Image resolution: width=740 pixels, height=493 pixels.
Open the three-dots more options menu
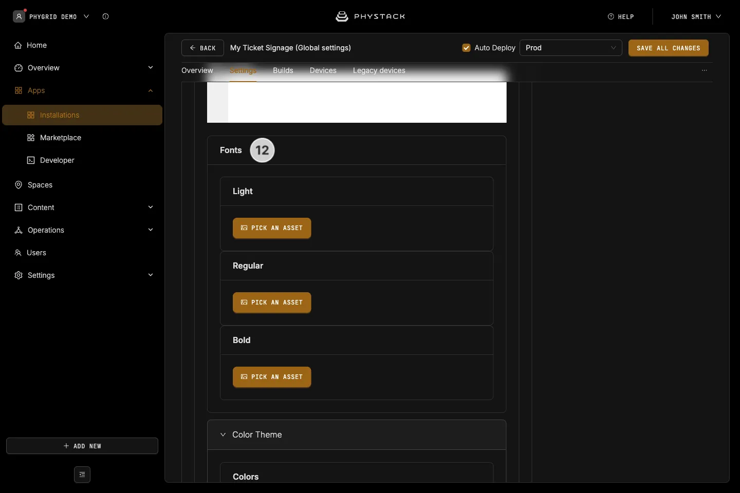point(705,70)
